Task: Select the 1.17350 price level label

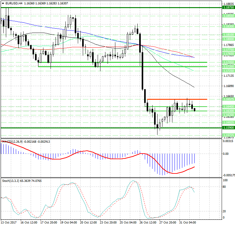Action: click(x=228, y=67)
